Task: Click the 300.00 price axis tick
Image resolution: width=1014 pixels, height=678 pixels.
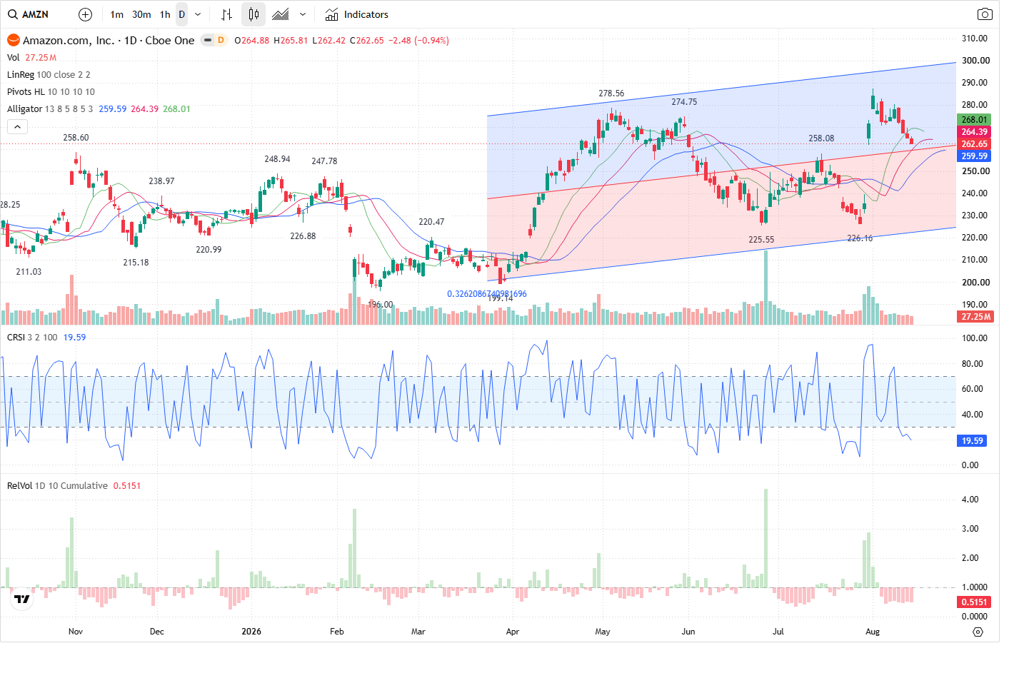Action: (x=975, y=61)
